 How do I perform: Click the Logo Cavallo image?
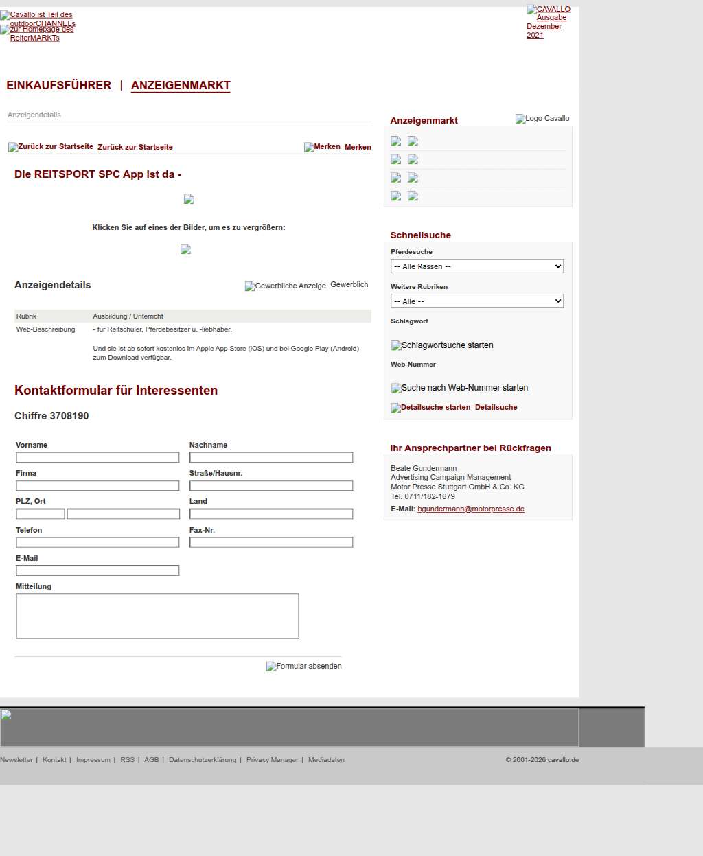click(542, 119)
